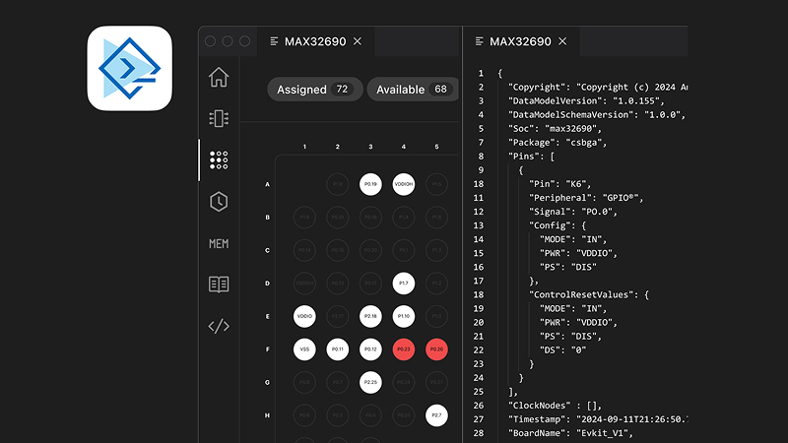788x443 pixels.
Task: Click the assigned pin P0.19
Action: 370,184
